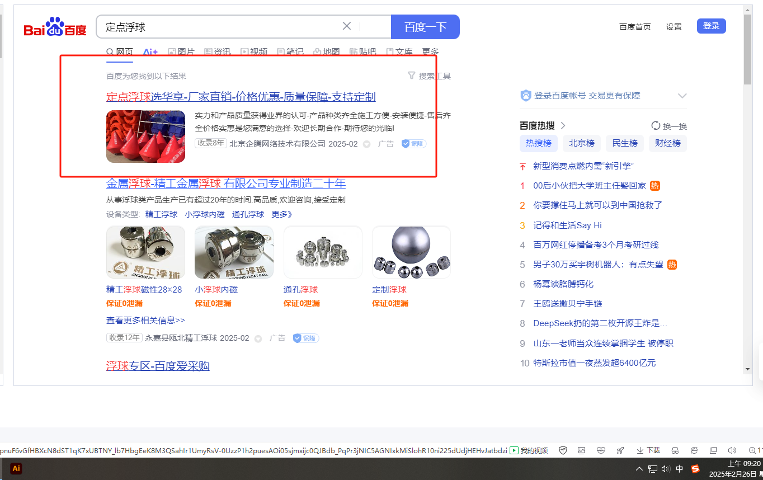The image size is (763, 480).
Task: Switch to the 贴吧 tab
Action: click(363, 51)
